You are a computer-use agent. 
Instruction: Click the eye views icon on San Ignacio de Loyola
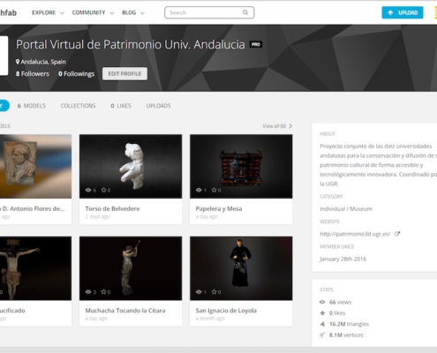click(x=199, y=292)
